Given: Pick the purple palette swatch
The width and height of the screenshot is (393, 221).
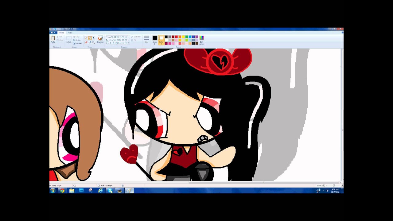Looking at the screenshot, I should pyautogui.click(x=197, y=37).
